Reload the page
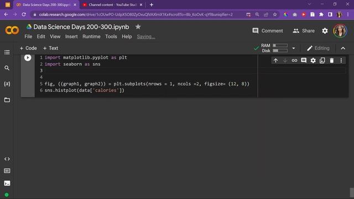The width and height of the screenshot is (354, 199). (x=24, y=14)
